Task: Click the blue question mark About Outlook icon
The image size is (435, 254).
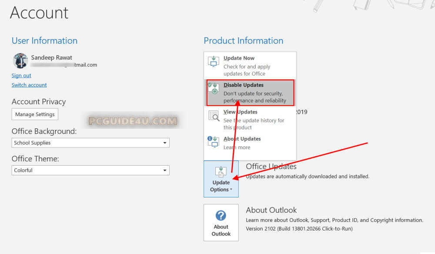Action: (x=221, y=215)
